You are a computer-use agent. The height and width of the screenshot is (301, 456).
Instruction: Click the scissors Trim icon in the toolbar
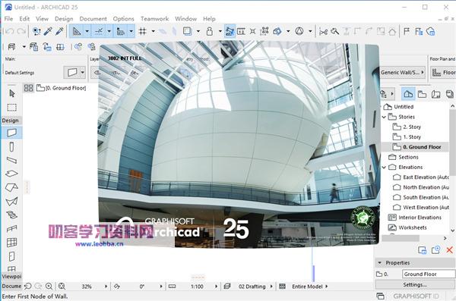click(x=324, y=31)
